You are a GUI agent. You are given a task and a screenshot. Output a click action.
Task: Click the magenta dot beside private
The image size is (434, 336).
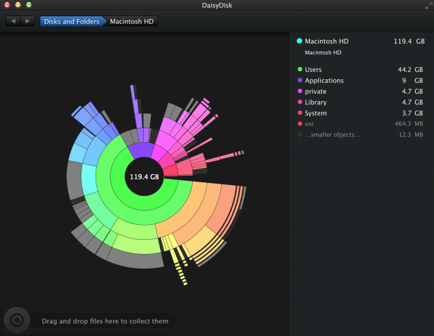[300, 91]
